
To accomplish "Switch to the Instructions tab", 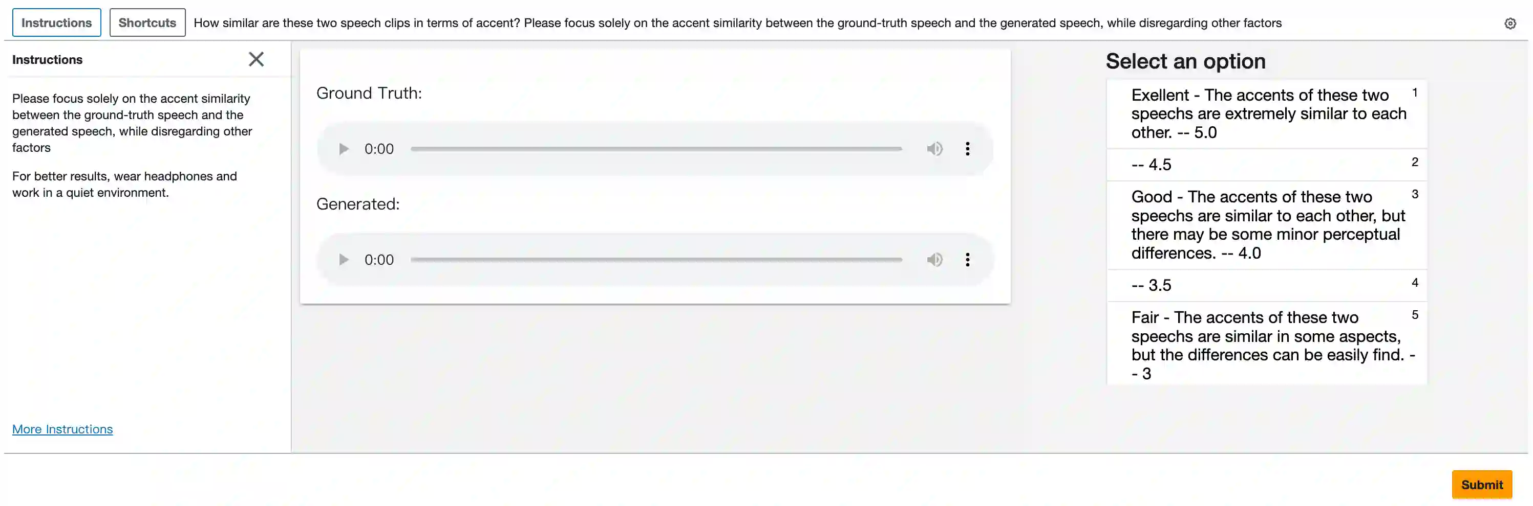I will click(x=56, y=22).
